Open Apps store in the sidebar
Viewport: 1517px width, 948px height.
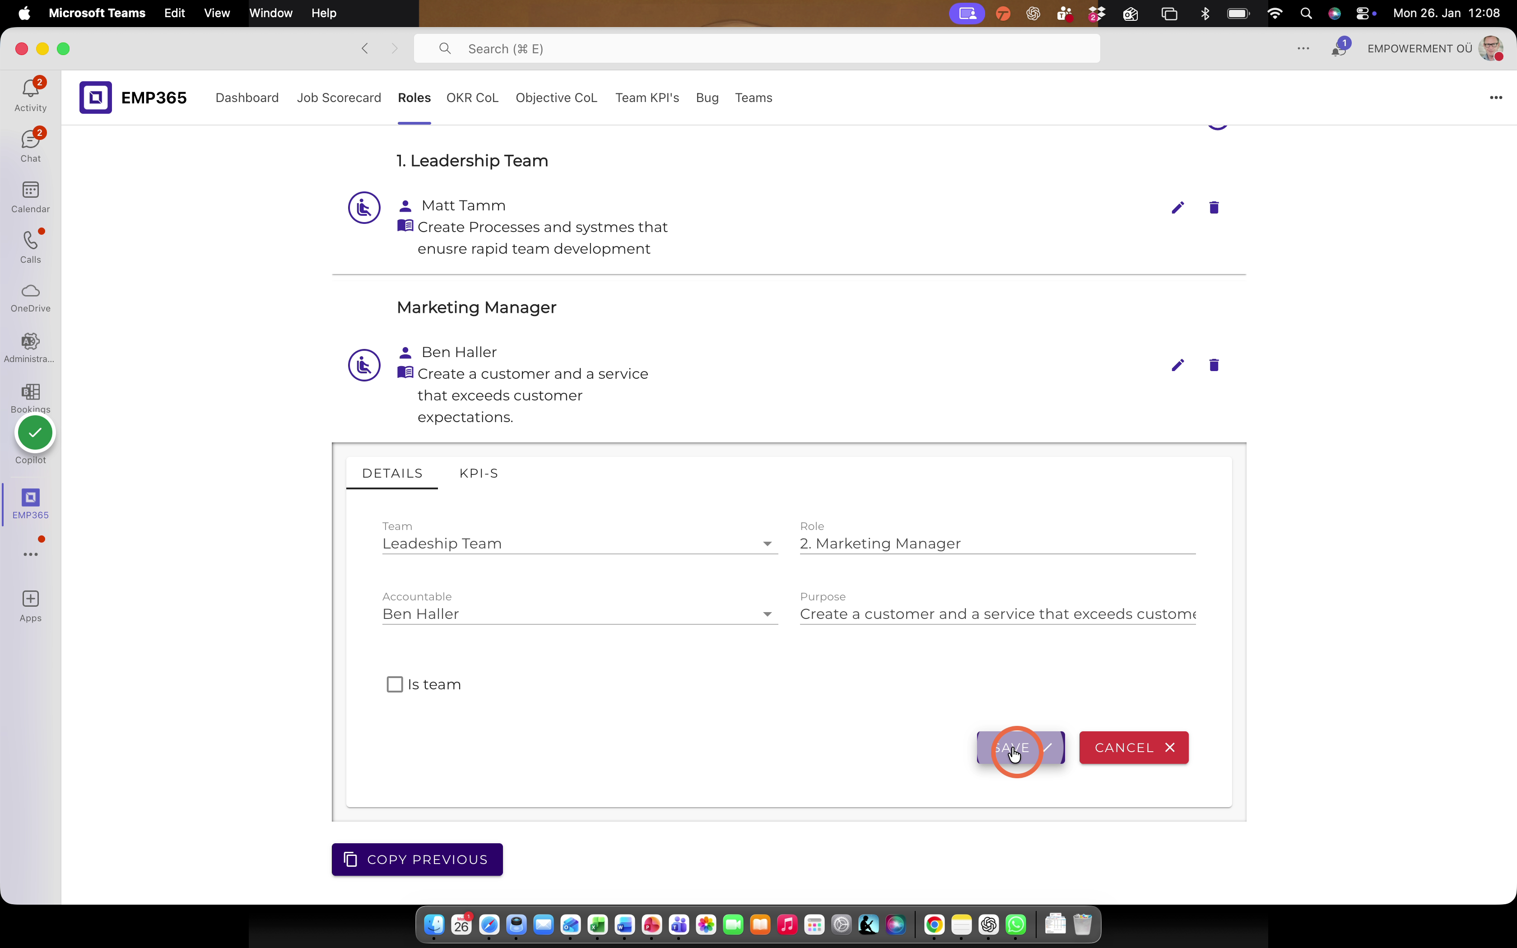click(30, 606)
